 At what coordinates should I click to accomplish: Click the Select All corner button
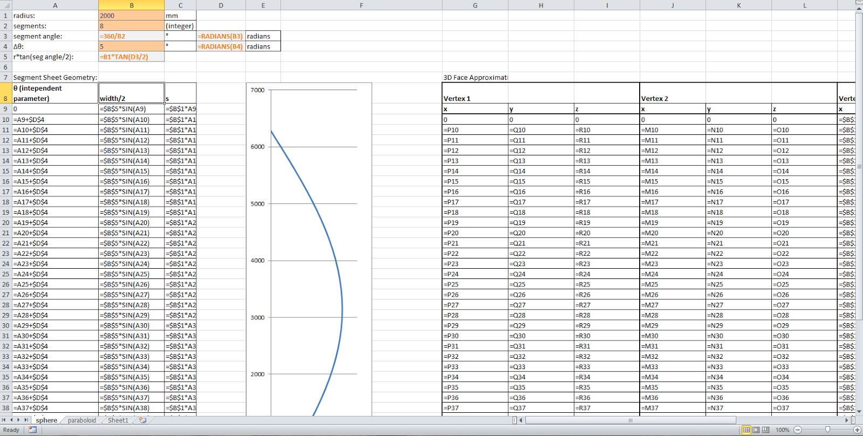[5, 5]
